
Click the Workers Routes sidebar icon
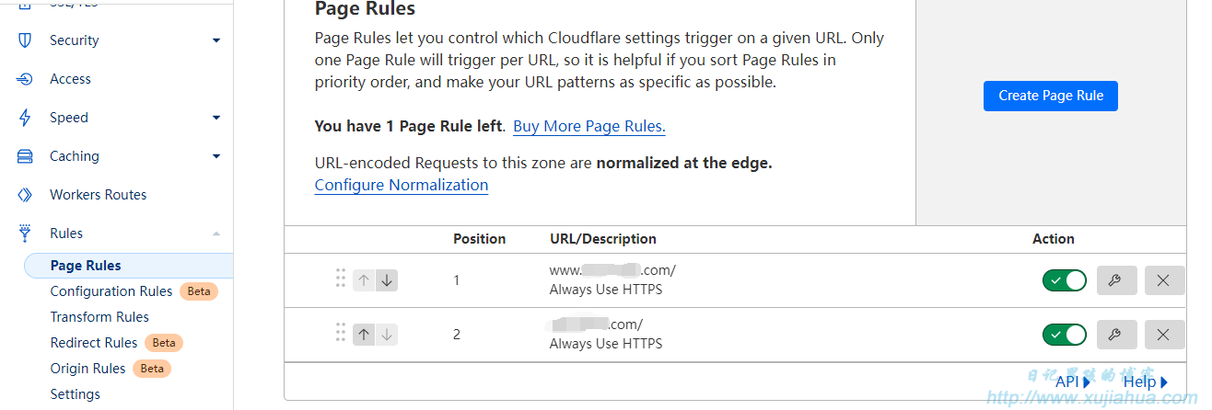[x=26, y=195]
